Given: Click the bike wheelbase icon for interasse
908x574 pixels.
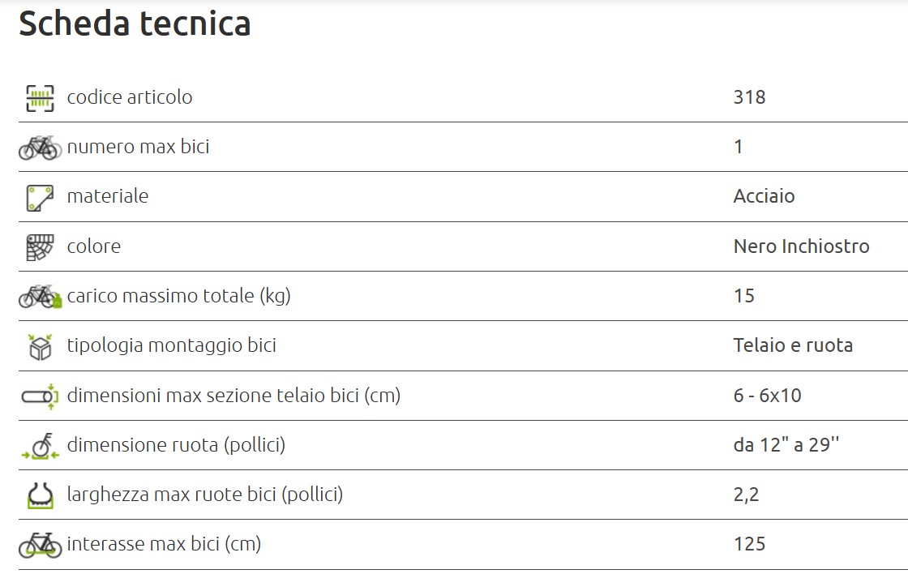Looking at the screenshot, I should (40, 545).
